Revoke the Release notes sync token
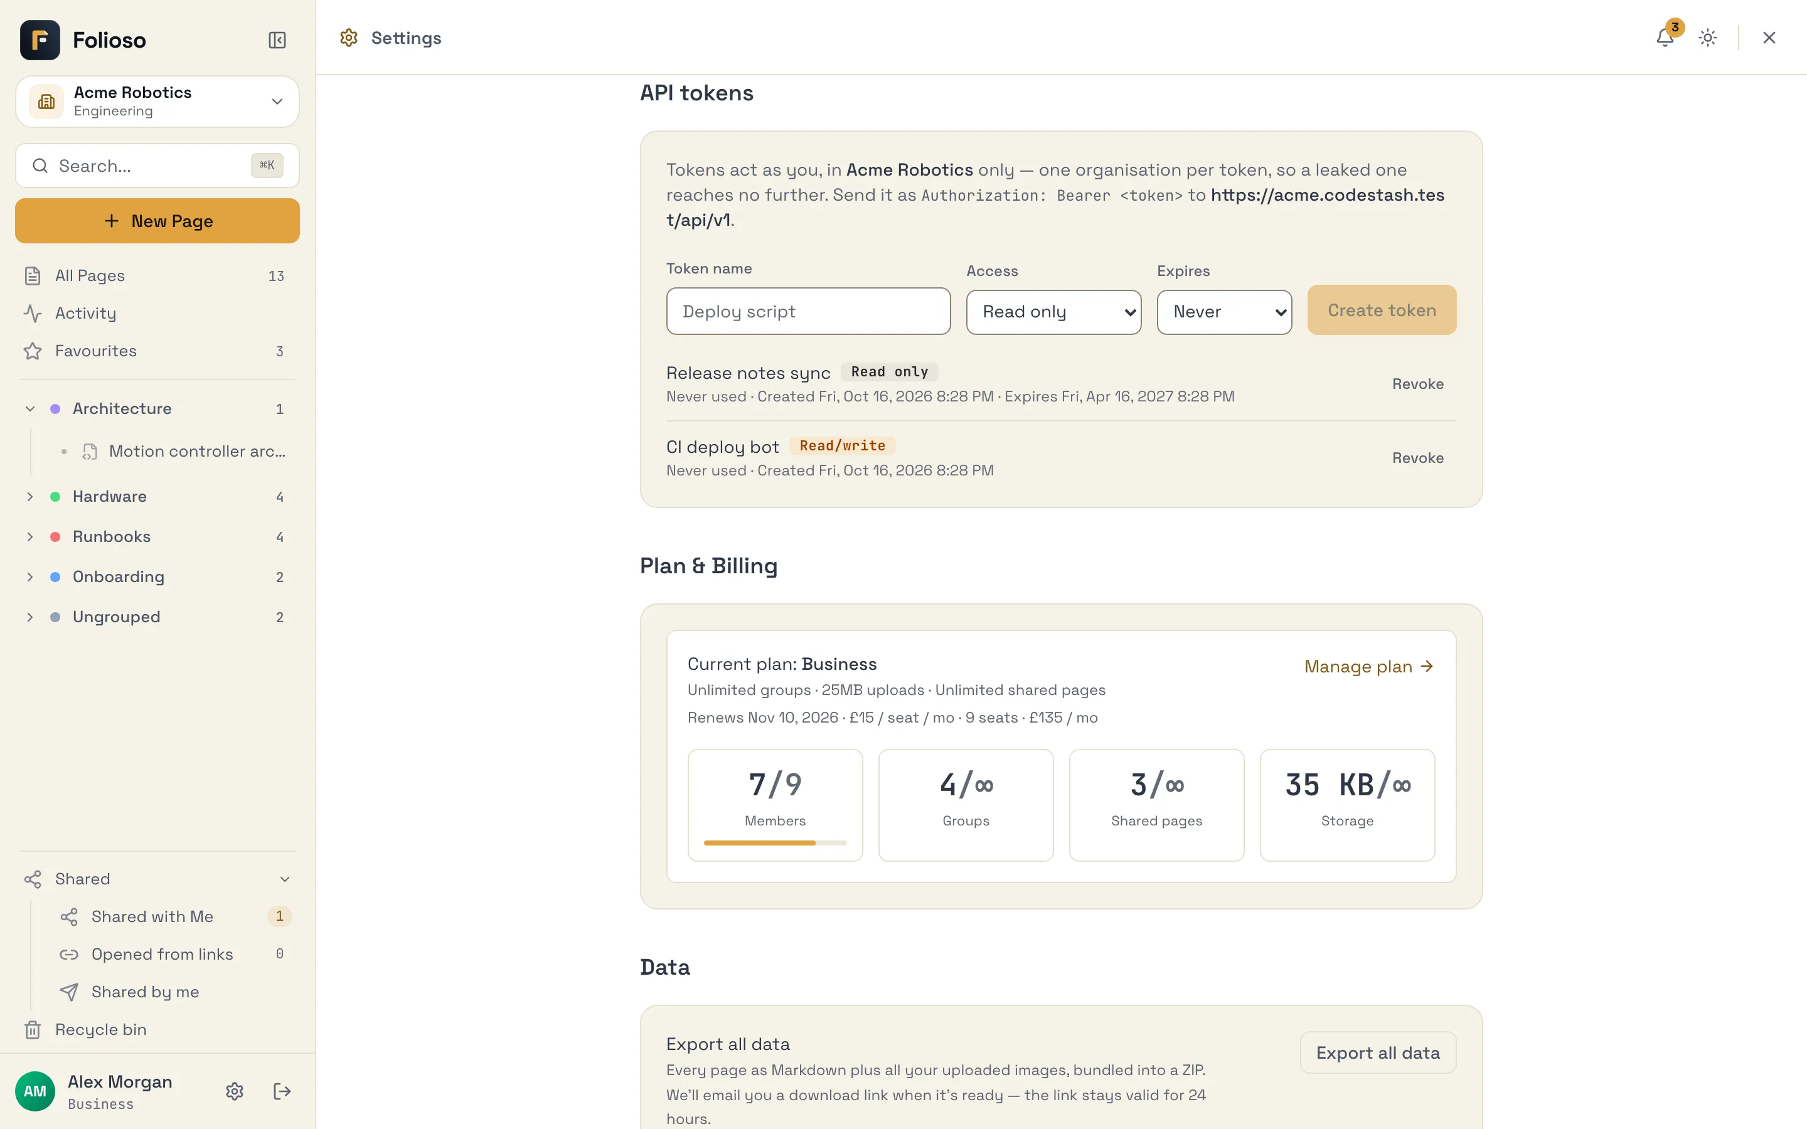 tap(1417, 384)
